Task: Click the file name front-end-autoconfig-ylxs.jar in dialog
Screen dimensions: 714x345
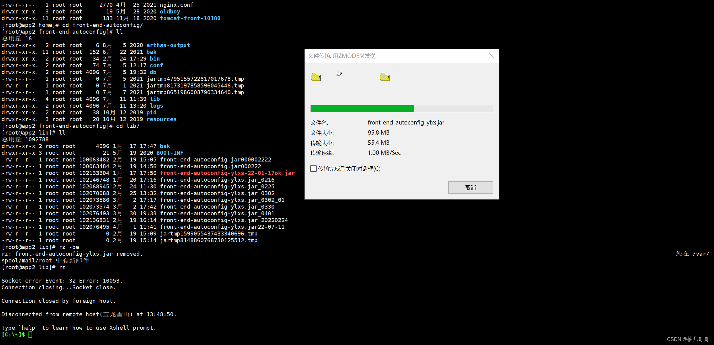Action: coord(406,122)
